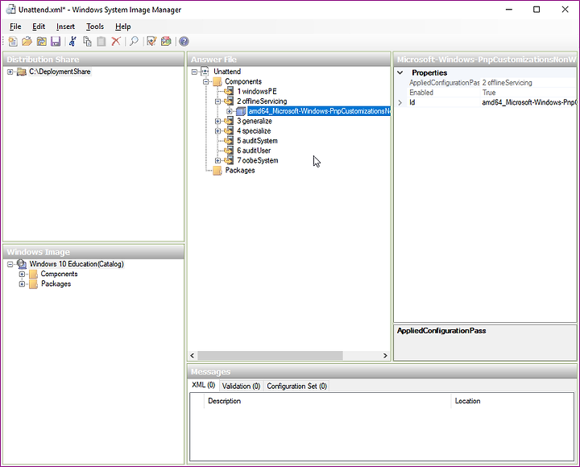Expand the amd64 PnpCustomizations component node
The height and width of the screenshot is (467, 580).
[x=230, y=111]
